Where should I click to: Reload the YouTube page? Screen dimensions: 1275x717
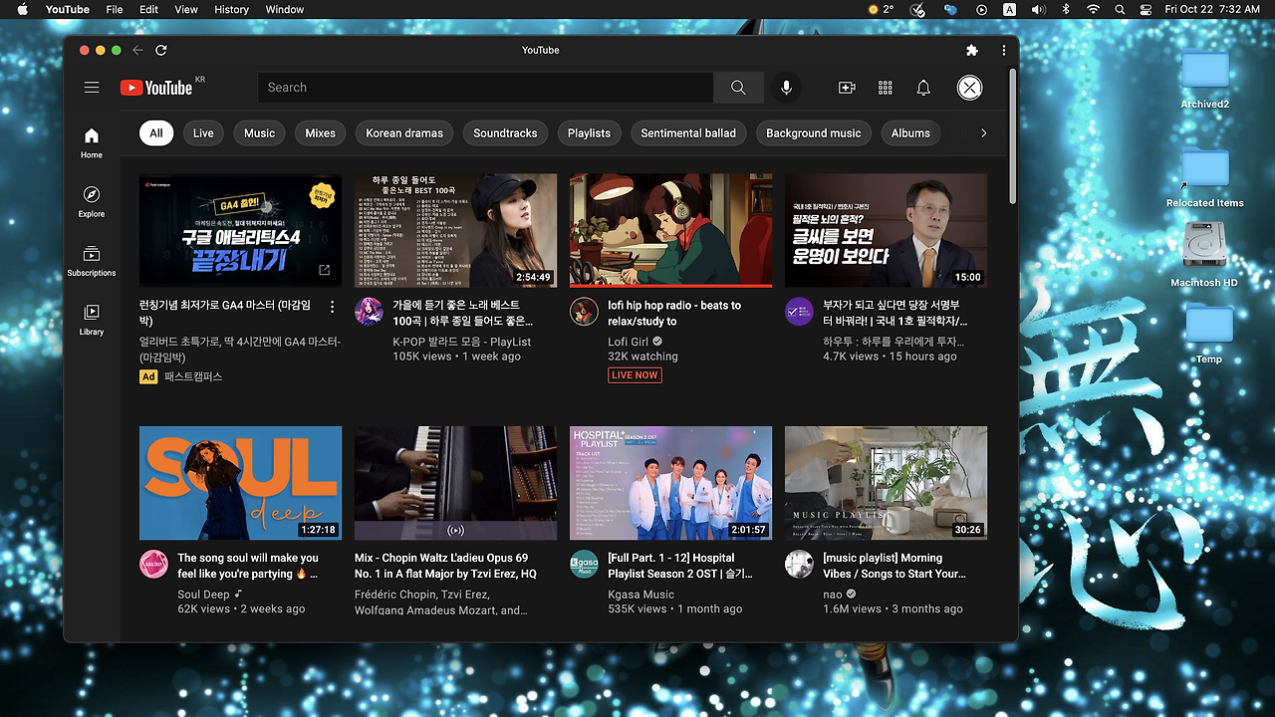pos(161,50)
